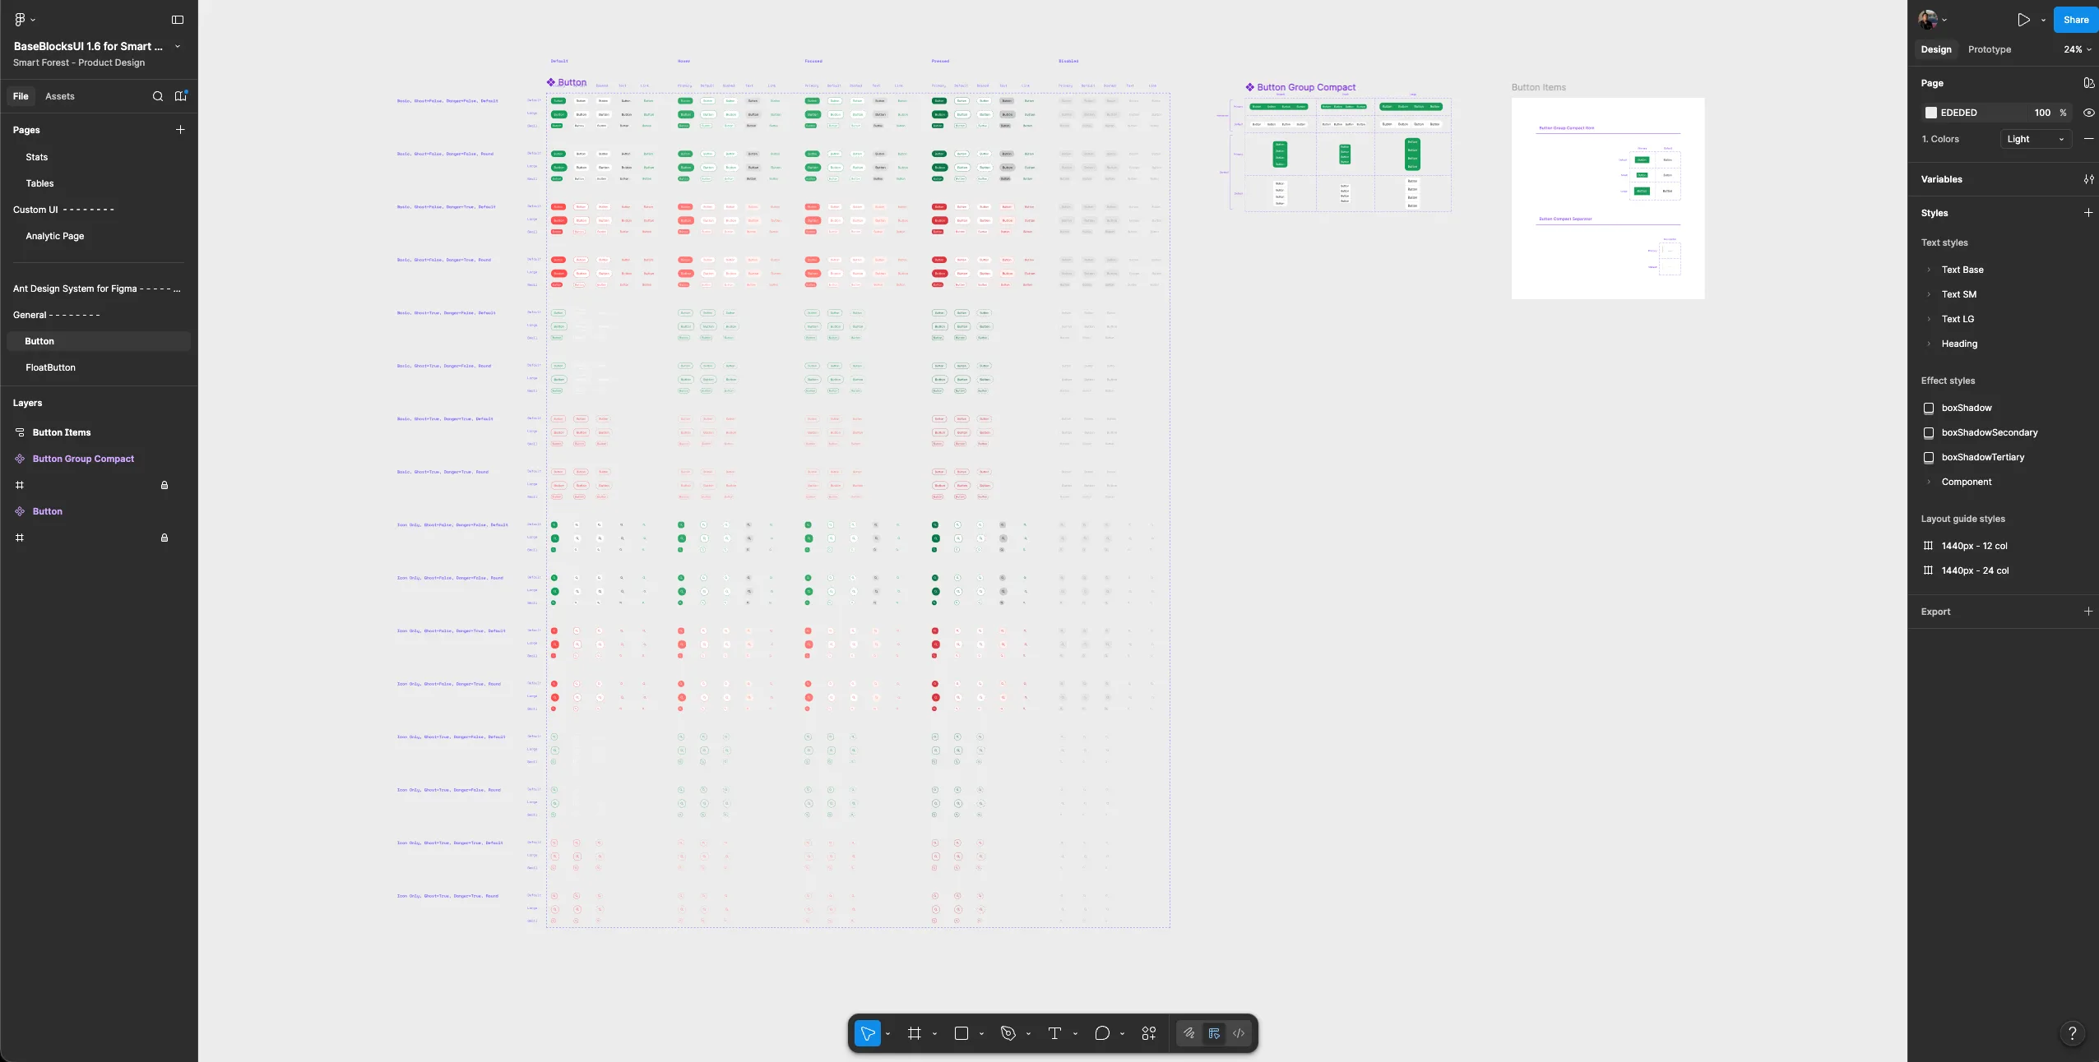Switch to the Prototype tab
The height and width of the screenshot is (1062, 2099).
pos(1990,49)
